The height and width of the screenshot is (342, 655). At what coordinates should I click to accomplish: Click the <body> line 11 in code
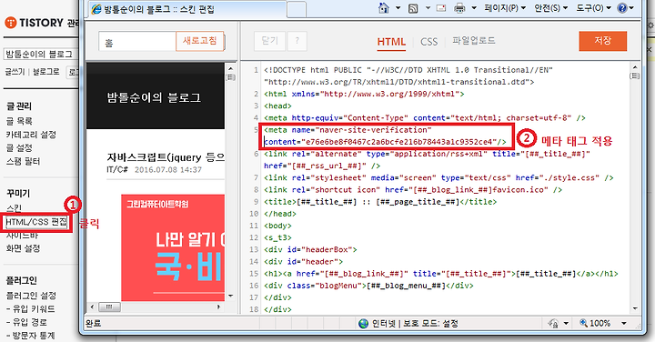(277, 226)
